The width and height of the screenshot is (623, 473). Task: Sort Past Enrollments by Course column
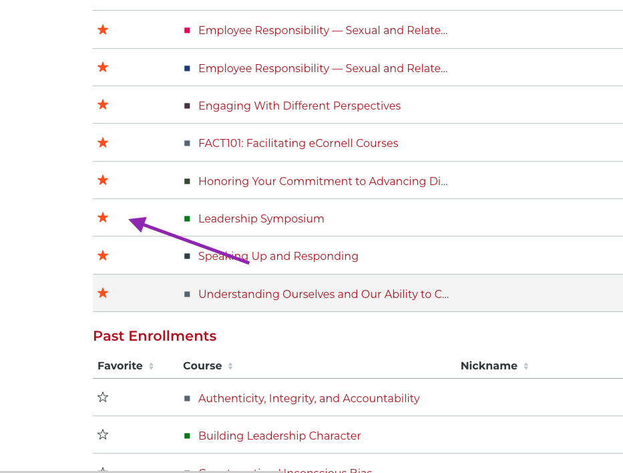(x=208, y=365)
